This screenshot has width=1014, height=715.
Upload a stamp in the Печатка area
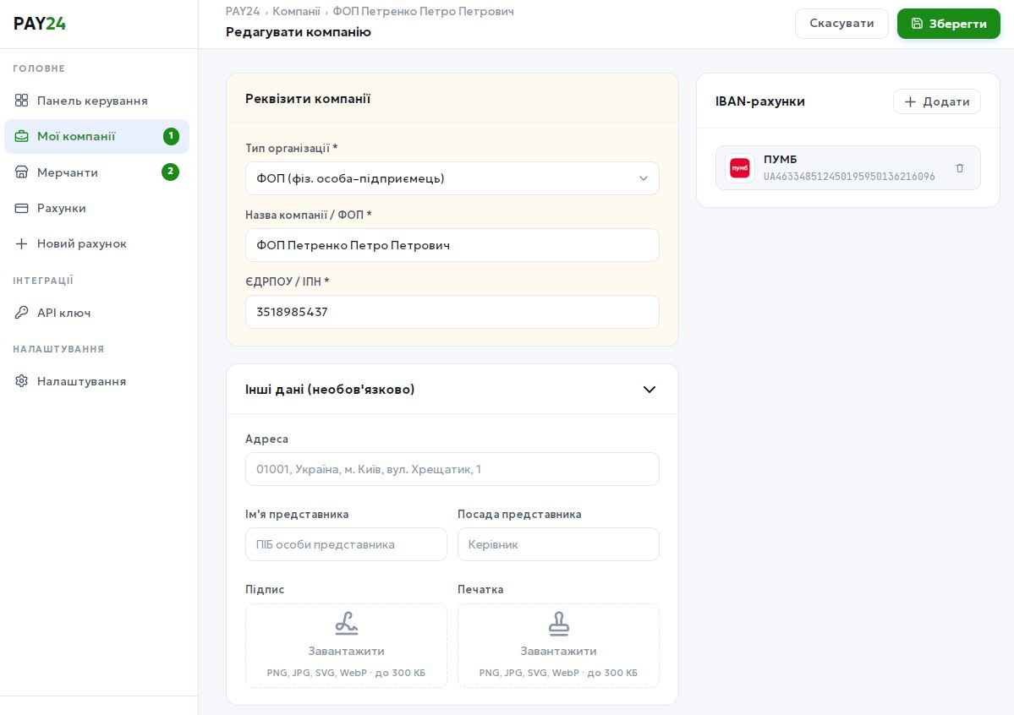pos(558,645)
